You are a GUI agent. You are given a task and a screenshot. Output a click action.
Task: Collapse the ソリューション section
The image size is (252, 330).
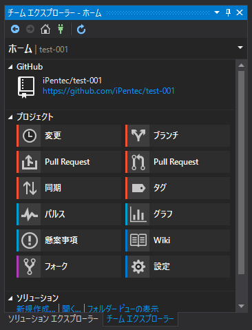click(x=10, y=298)
